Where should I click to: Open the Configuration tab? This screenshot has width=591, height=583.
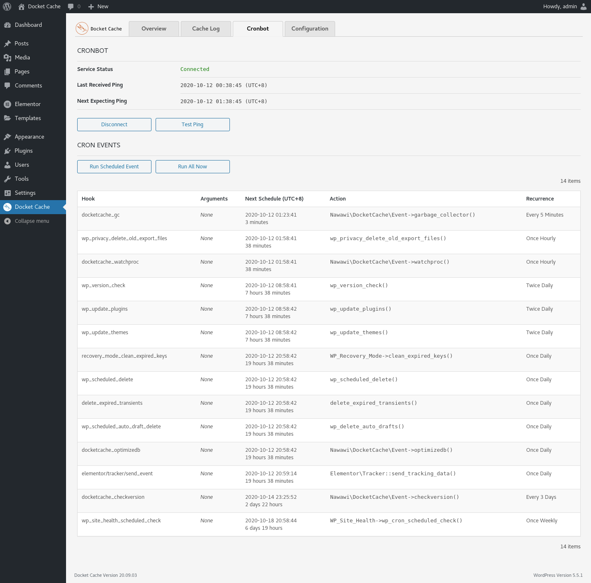tap(310, 28)
